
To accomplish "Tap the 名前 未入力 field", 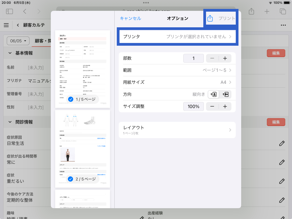I will 36,68.
